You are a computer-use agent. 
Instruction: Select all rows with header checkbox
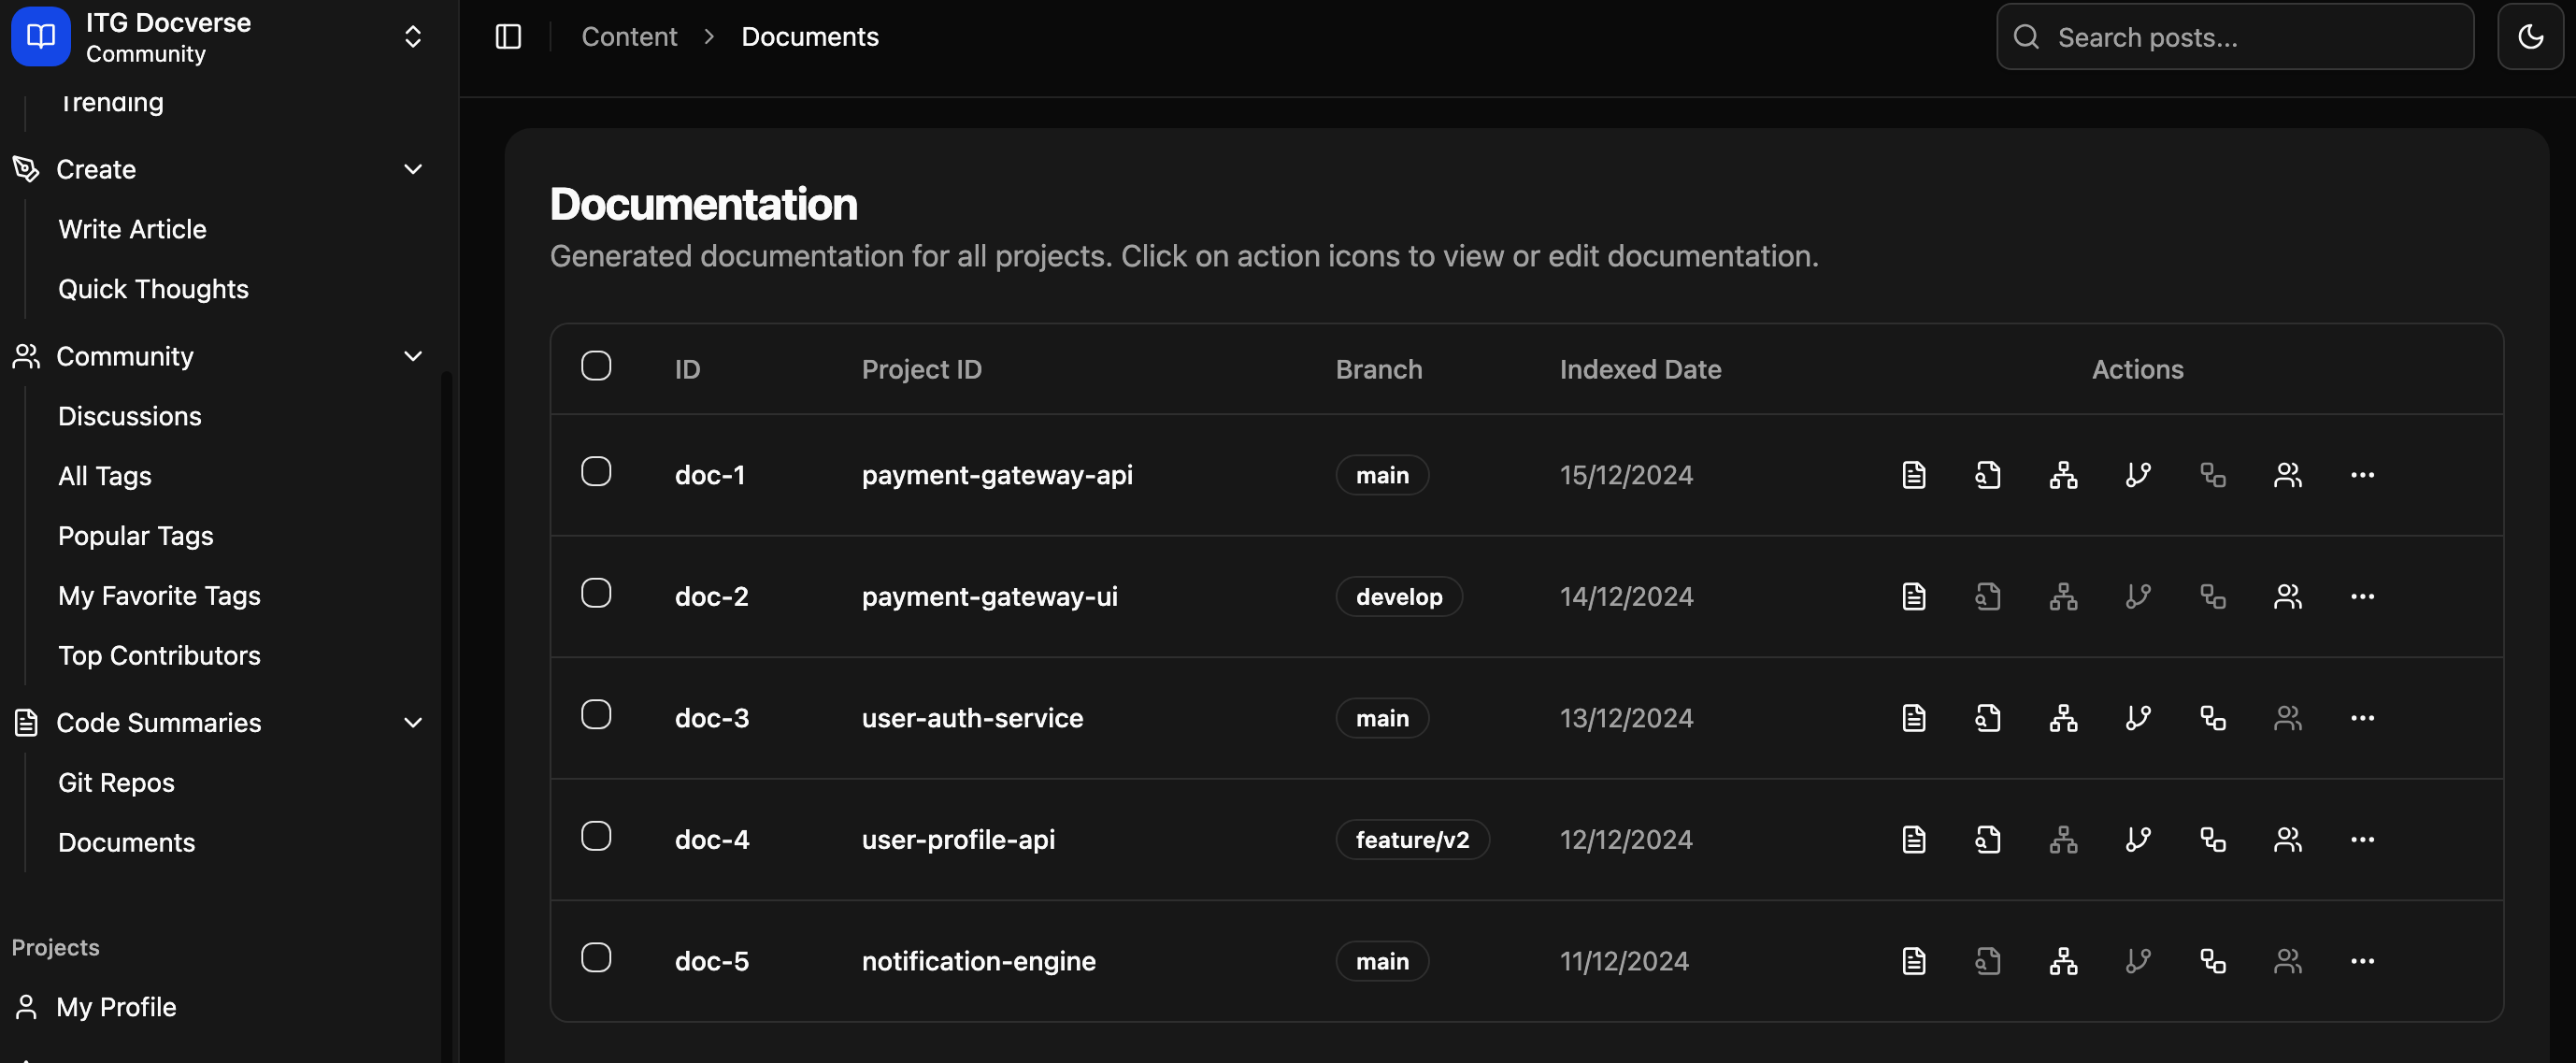(596, 366)
